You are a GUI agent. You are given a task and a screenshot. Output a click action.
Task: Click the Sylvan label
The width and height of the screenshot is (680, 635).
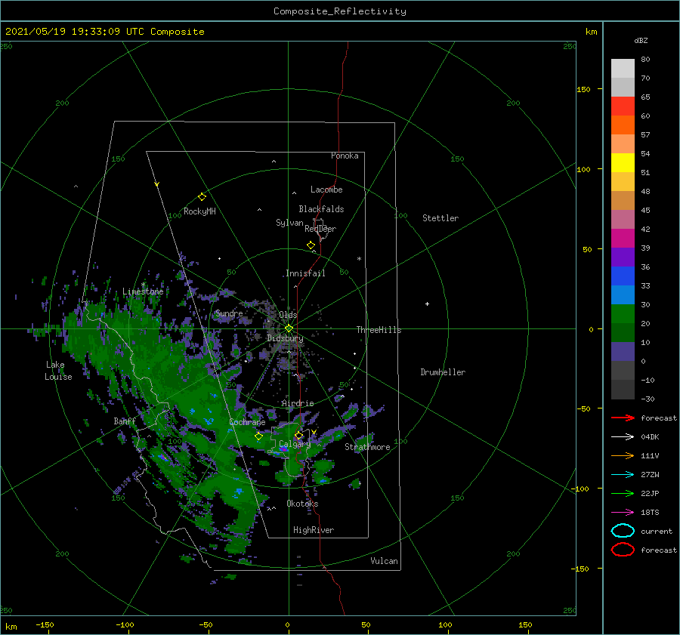(289, 223)
